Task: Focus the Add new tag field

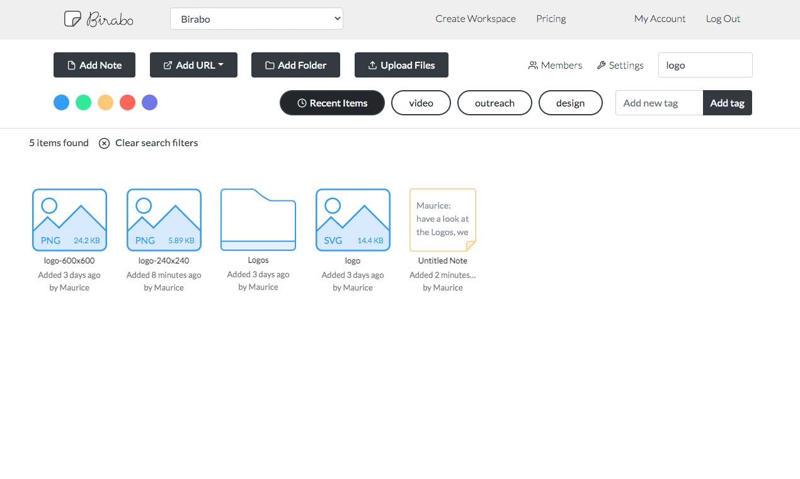Action: tap(659, 103)
